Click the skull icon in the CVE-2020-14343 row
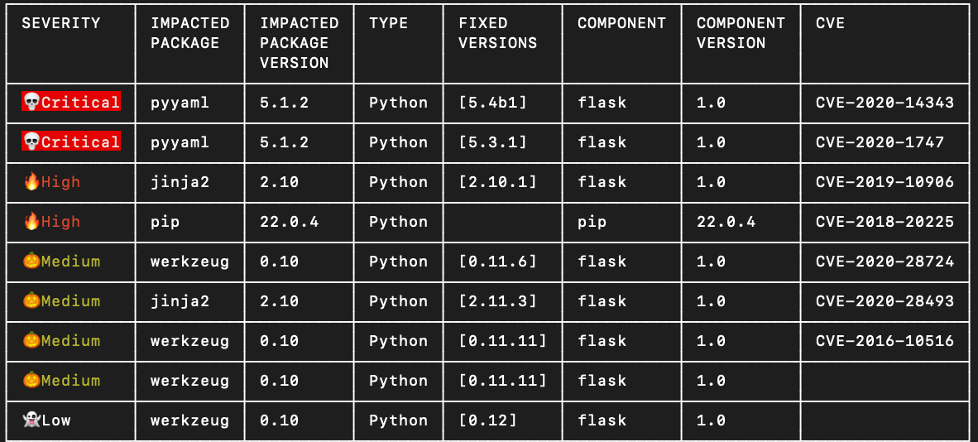 (31, 102)
